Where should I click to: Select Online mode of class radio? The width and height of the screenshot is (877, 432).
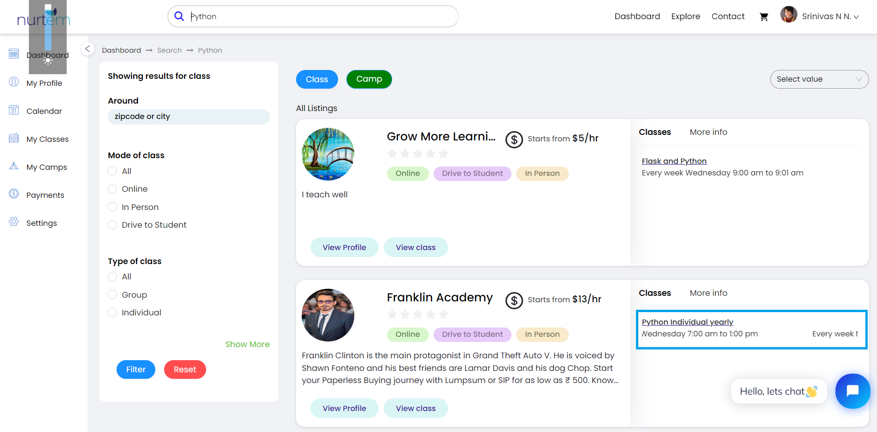[112, 189]
